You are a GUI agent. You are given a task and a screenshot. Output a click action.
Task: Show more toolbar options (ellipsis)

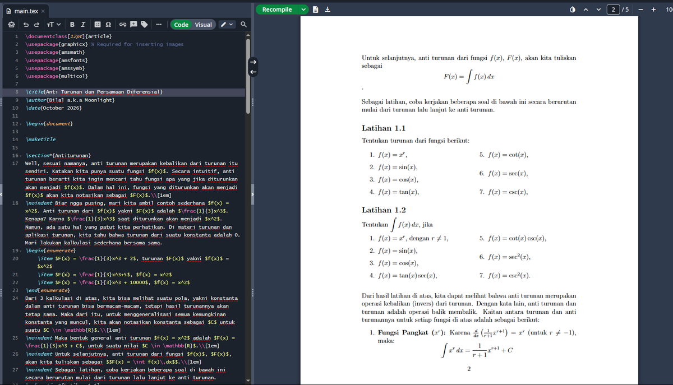tap(159, 25)
